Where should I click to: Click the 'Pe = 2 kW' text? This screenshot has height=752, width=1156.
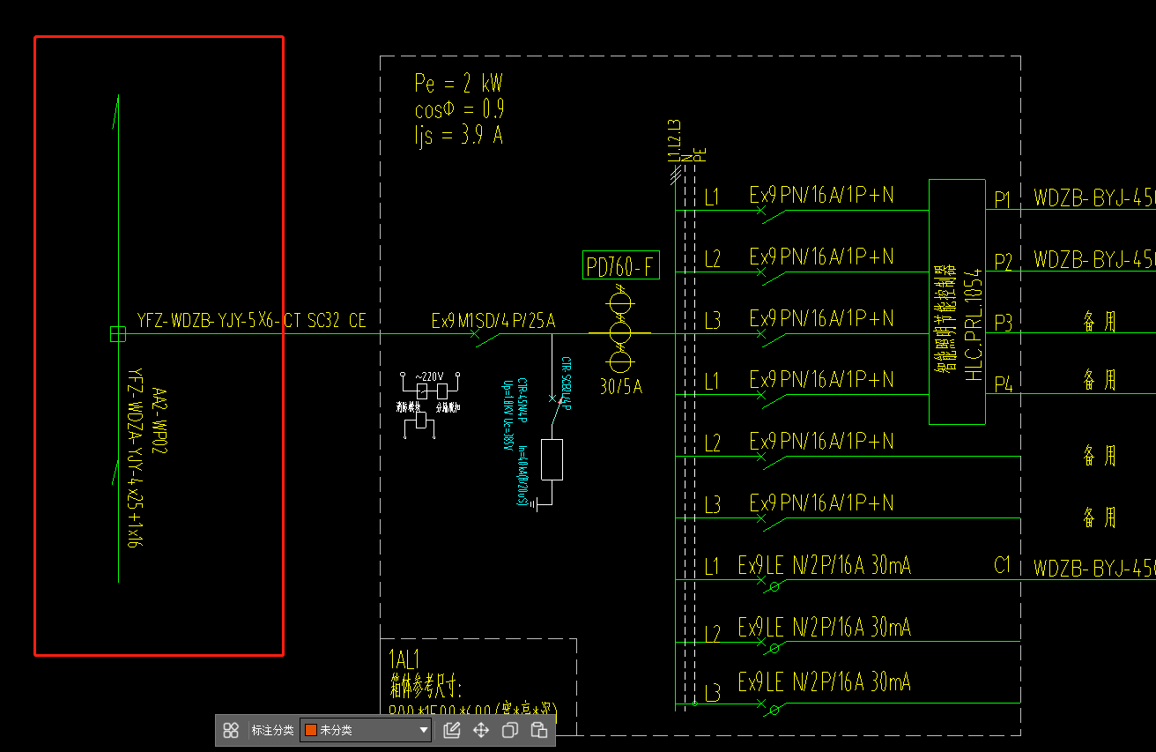click(458, 84)
